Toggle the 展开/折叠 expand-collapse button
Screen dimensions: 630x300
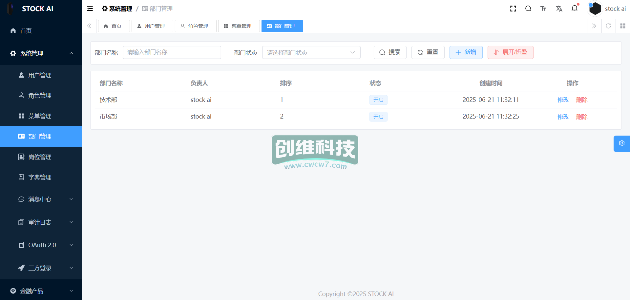point(510,52)
